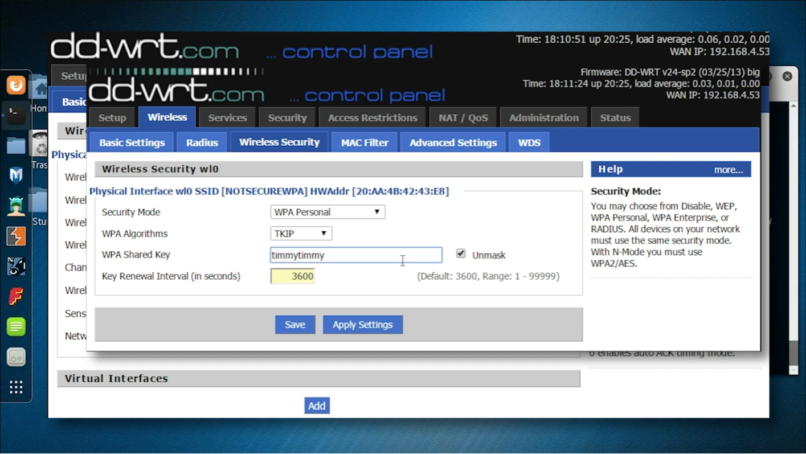Show all applications grid
The width and height of the screenshot is (806, 454).
(16, 387)
